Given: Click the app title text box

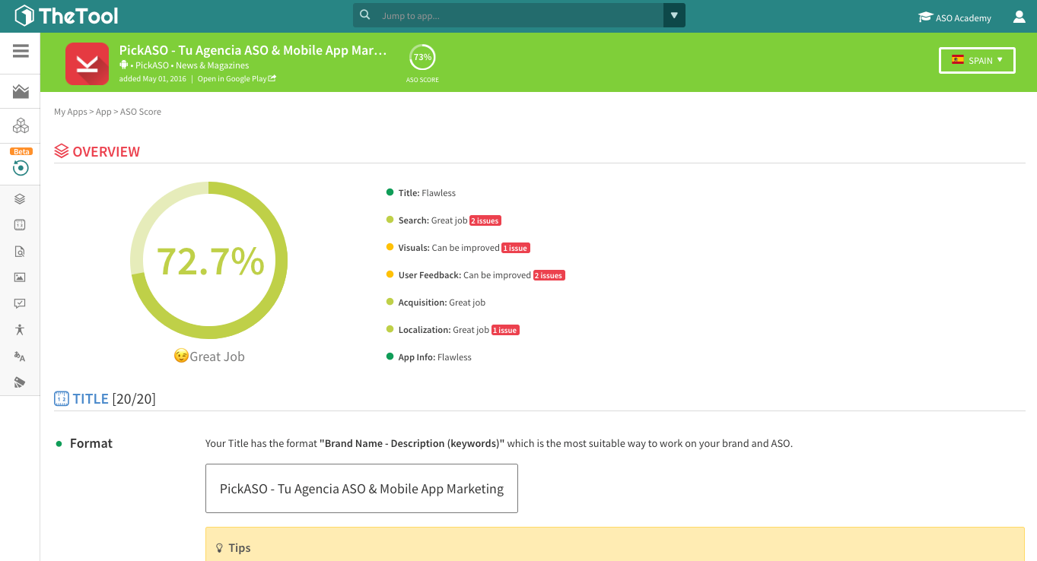Looking at the screenshot, I should (361, 489).
